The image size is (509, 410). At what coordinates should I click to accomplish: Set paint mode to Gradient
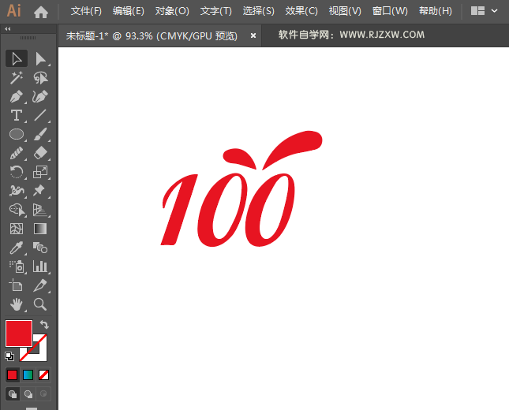click(x=28, y=375)
